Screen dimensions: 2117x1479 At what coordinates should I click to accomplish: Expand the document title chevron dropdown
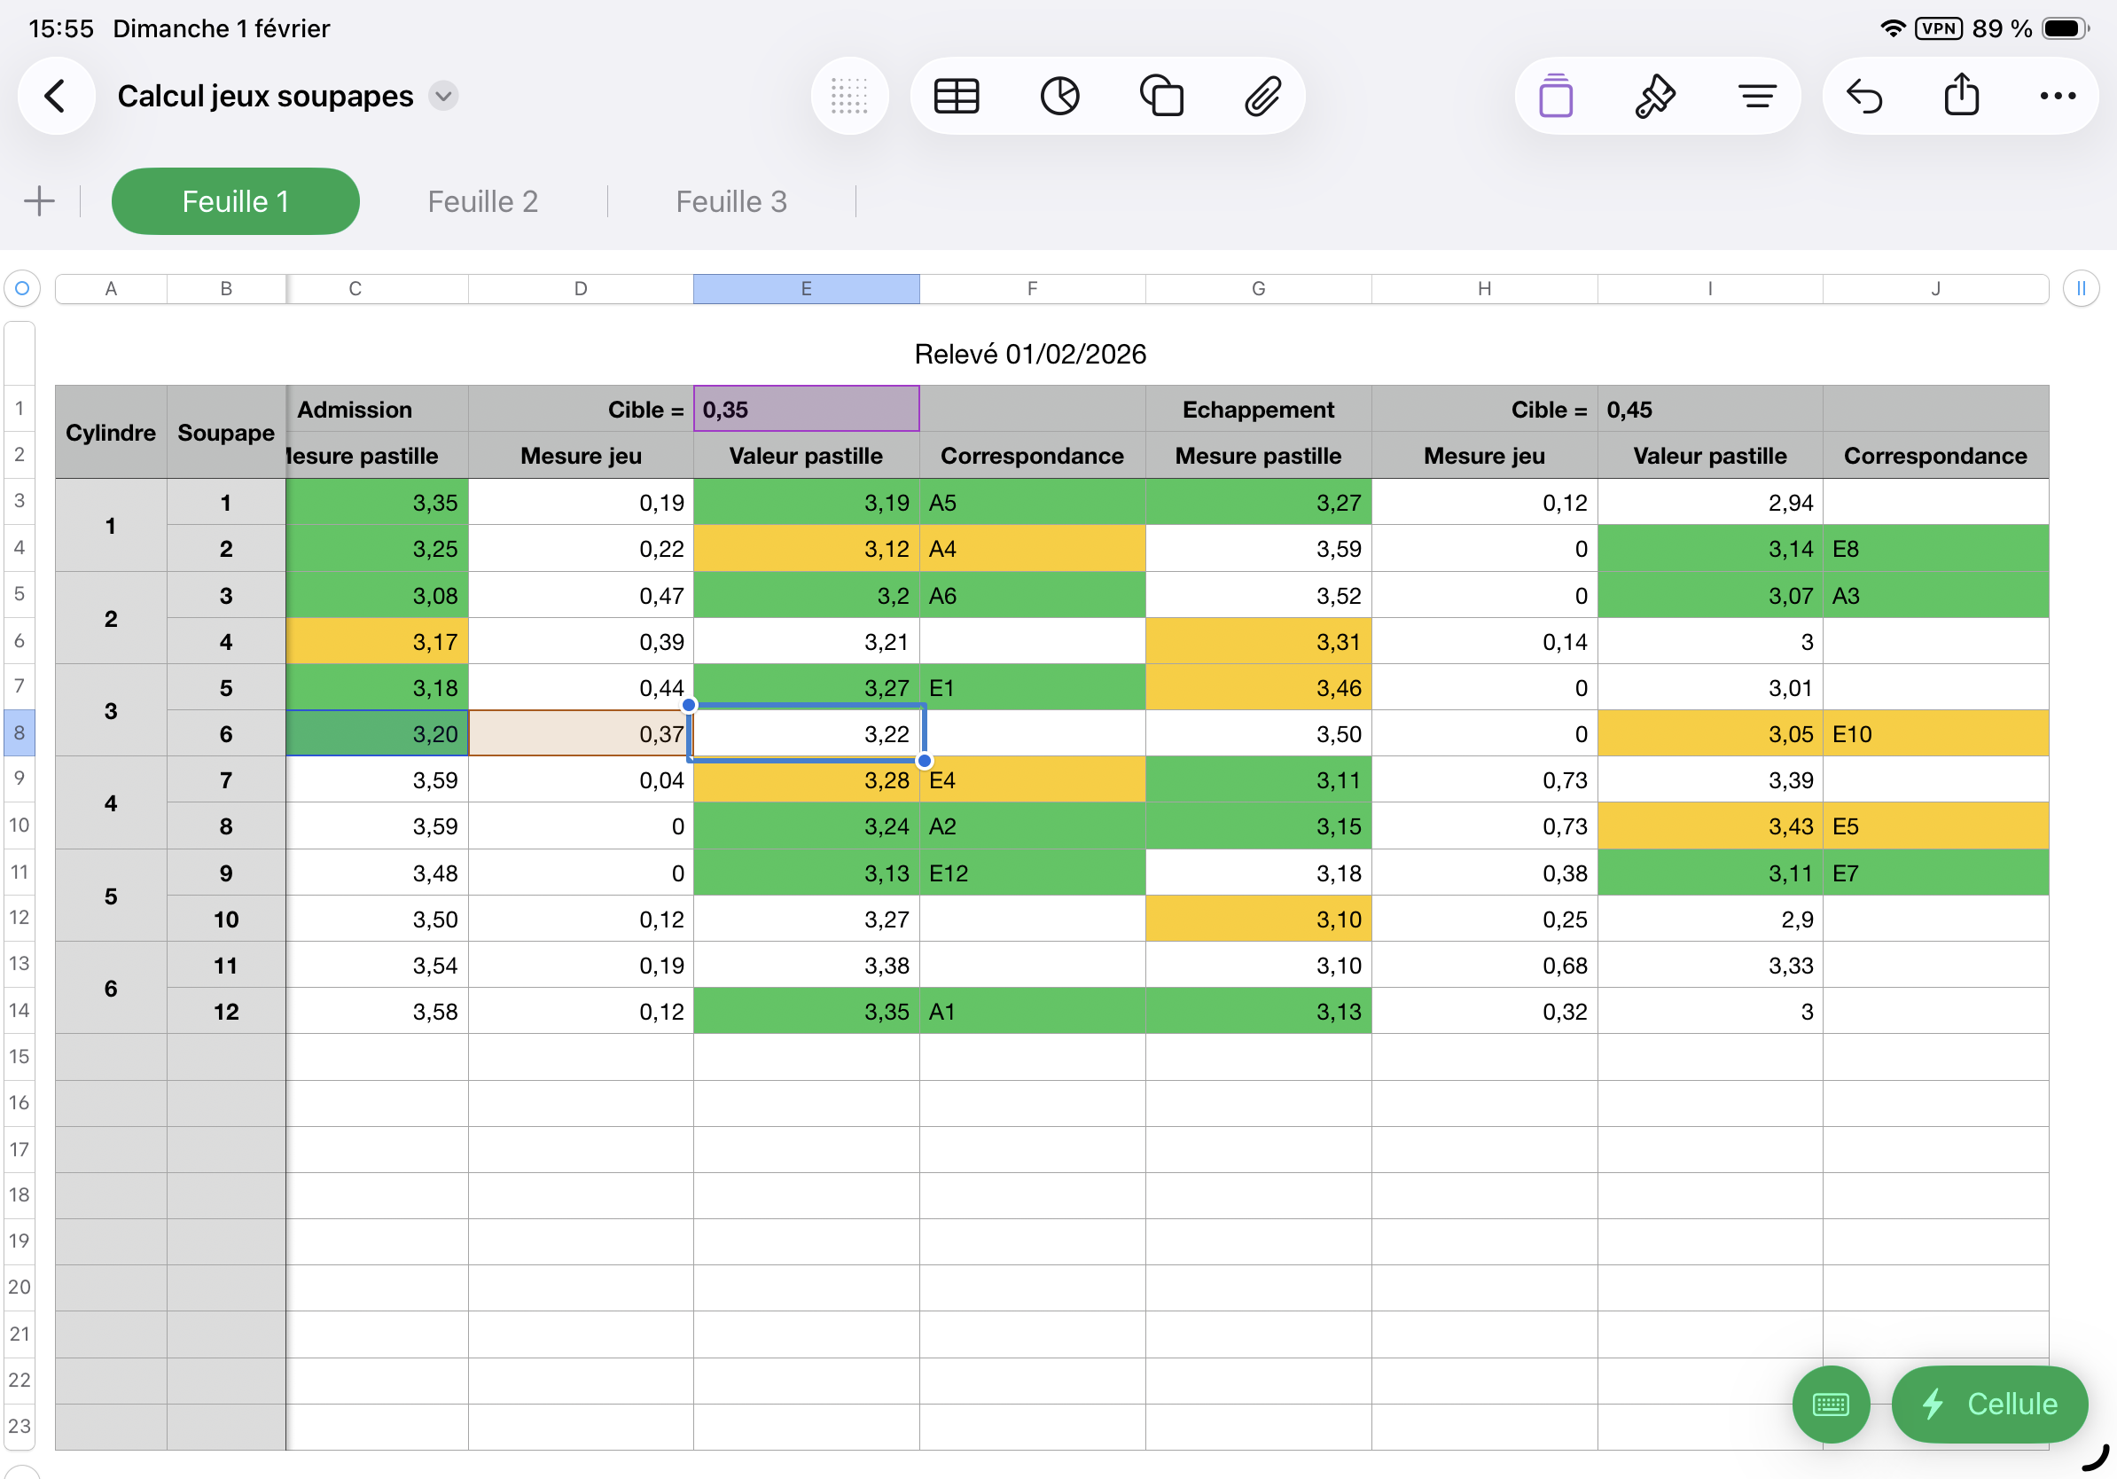(443, 96)
